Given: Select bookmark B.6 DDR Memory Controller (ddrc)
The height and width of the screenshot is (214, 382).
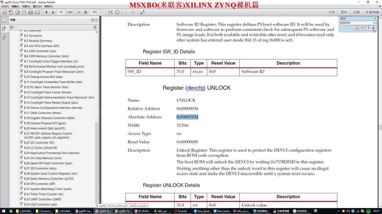Looking at the screenshot, I should pos(47,56).
